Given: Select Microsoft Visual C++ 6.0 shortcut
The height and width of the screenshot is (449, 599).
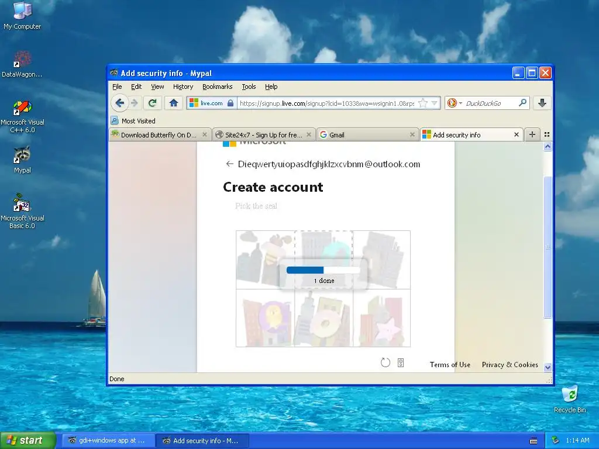Looking at the screenshot, I should (x=22, y=116).
